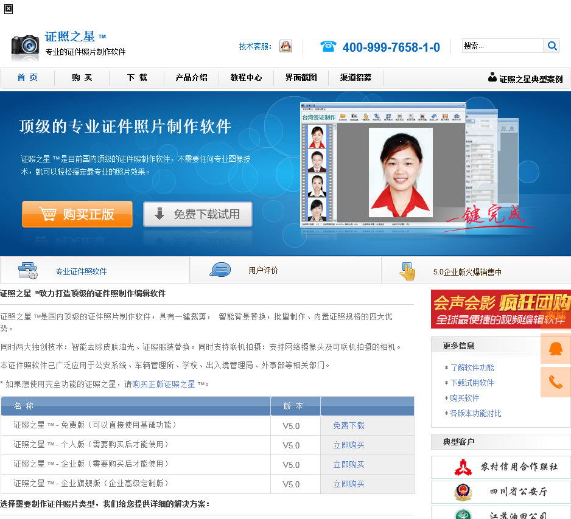Click the pointing hand icon for 5.0企业版
The height and width of the screenshot is (519, 571).
click(407, 271)
